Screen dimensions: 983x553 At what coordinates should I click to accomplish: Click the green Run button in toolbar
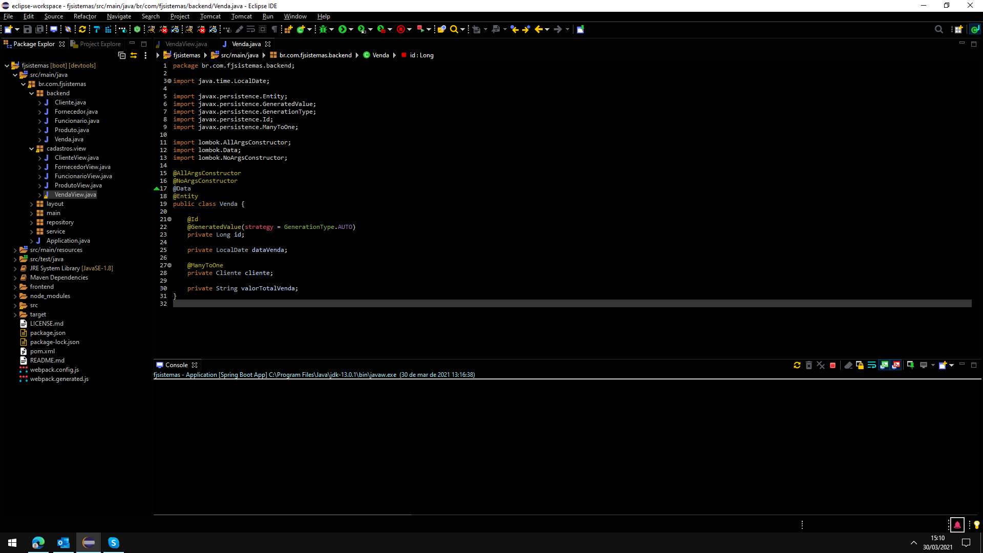pos(342,29)
